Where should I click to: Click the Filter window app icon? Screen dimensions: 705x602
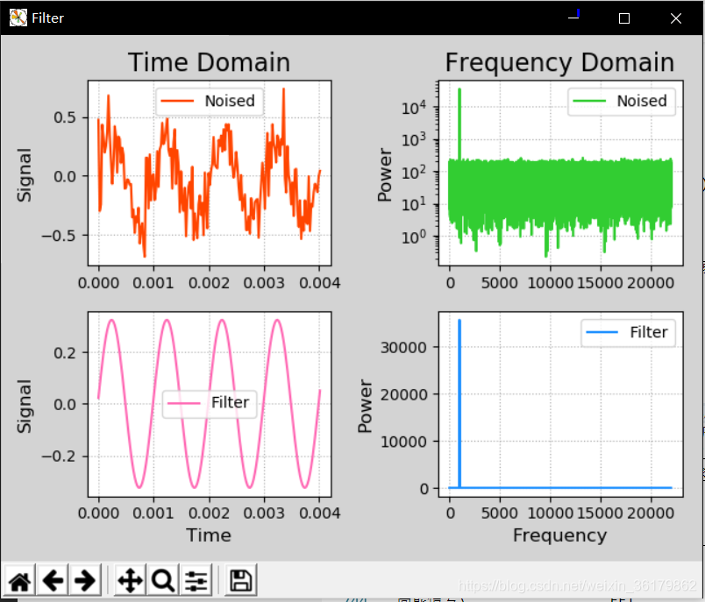18,18
